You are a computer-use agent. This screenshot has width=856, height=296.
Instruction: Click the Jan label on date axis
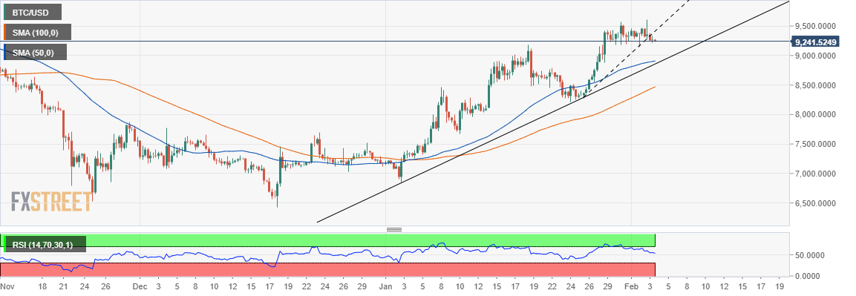[386, 286]
